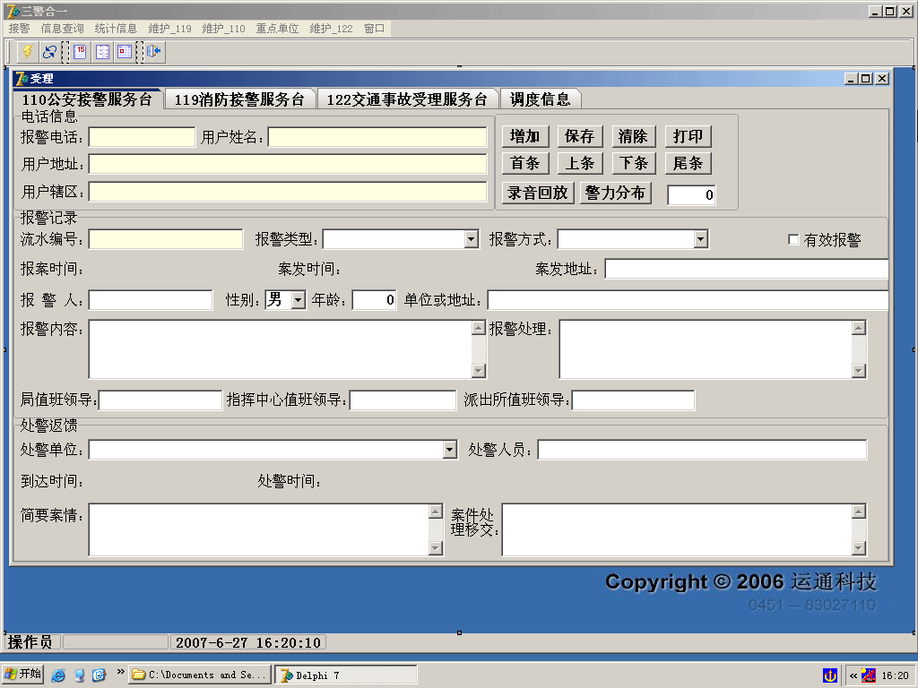Image resolution: width=918 pixels, height=688 pixels.
Task: Open the 重点单位 menu
Action: click(278, 28)
